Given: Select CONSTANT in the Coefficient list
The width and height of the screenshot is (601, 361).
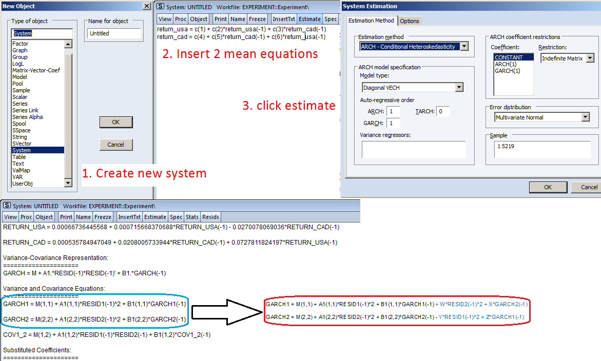Looking at the screenshot, I should (x=514, y=57).
